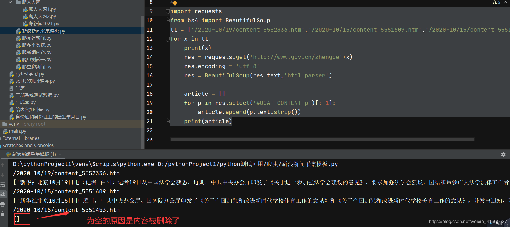The image size is (510, 227).
Task: Toggle fold marker at line 10 import
Action: coord(168,21)
